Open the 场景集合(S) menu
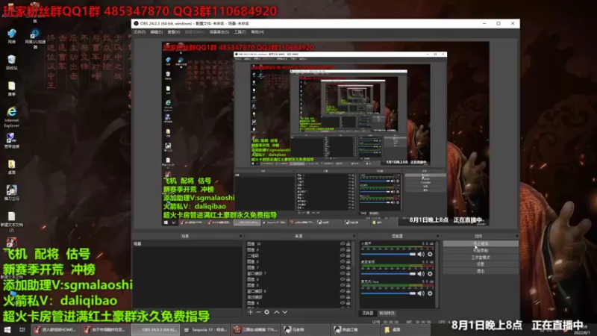The image size is (597, 336). tap(219, 32)
